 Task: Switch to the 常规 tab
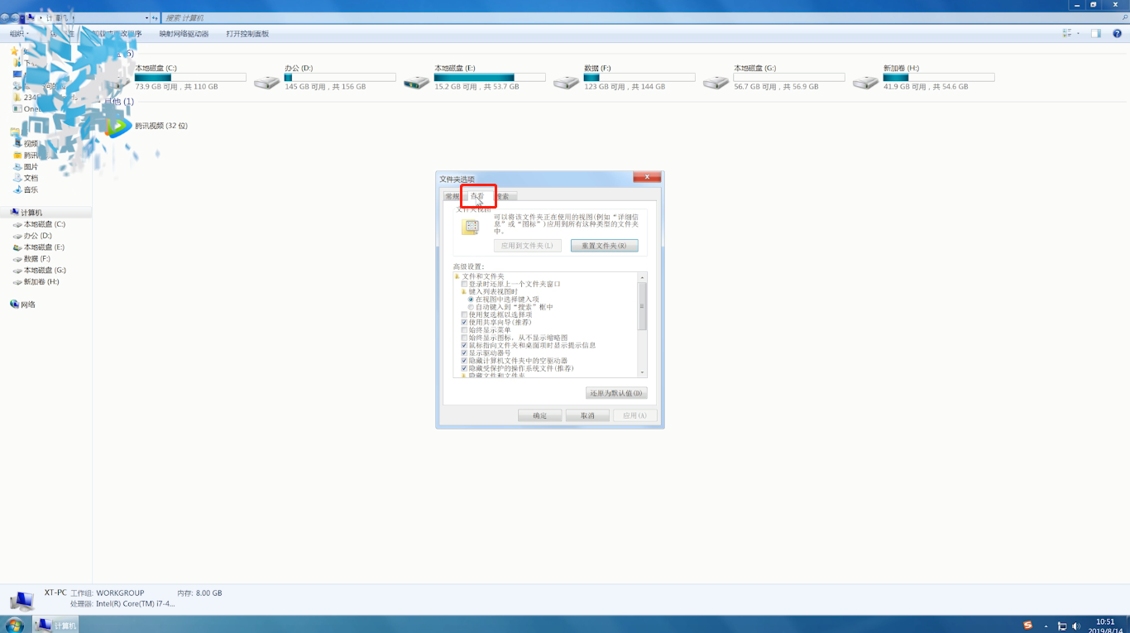pos(452,196)
